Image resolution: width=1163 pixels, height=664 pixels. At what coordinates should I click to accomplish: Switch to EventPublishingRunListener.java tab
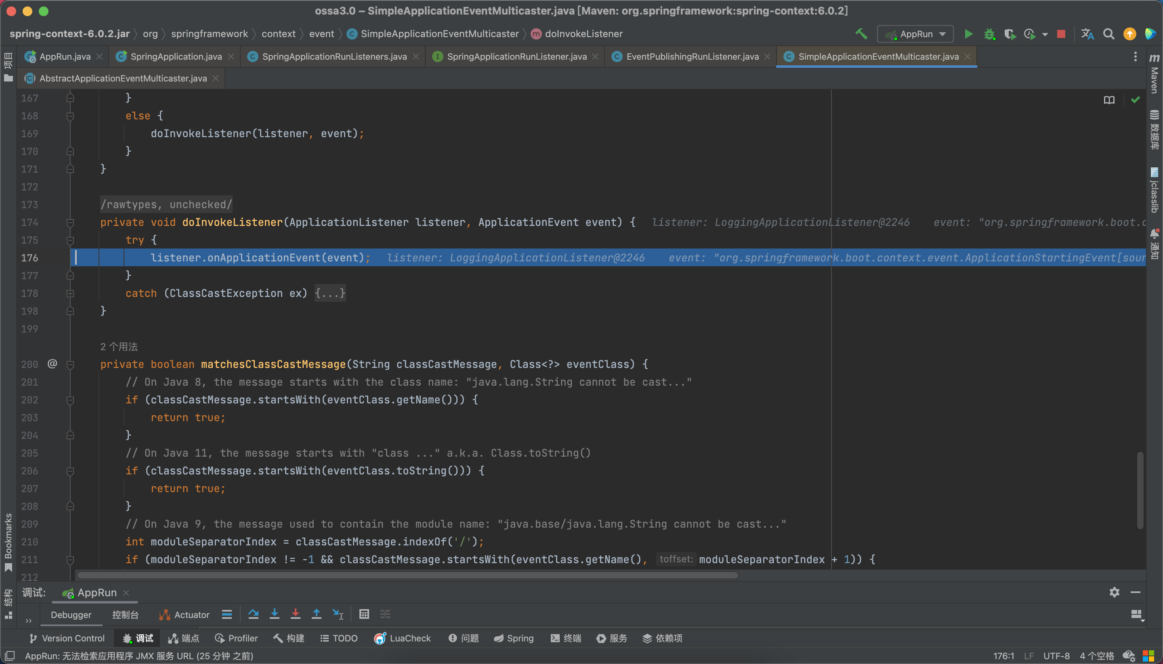[693, 56]
